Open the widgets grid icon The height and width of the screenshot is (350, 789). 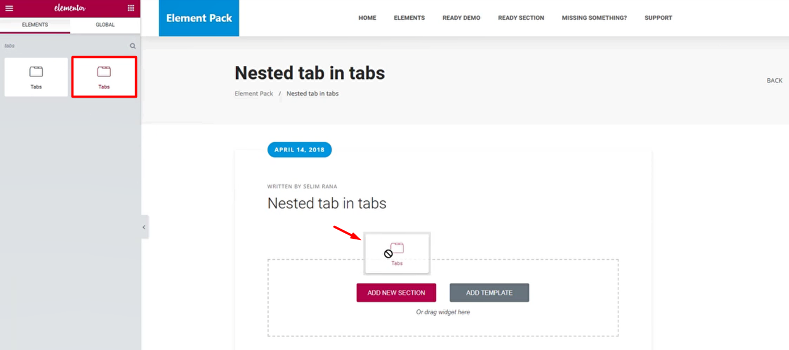click(131, 9)
